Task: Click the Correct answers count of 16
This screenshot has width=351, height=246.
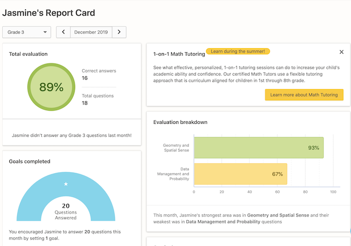Action: (85, 78)
